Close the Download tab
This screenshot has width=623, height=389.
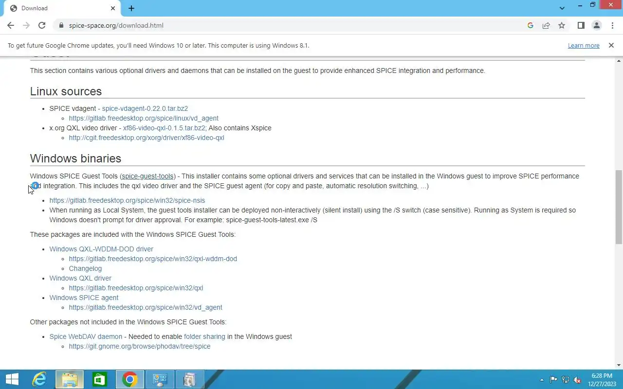113,8
